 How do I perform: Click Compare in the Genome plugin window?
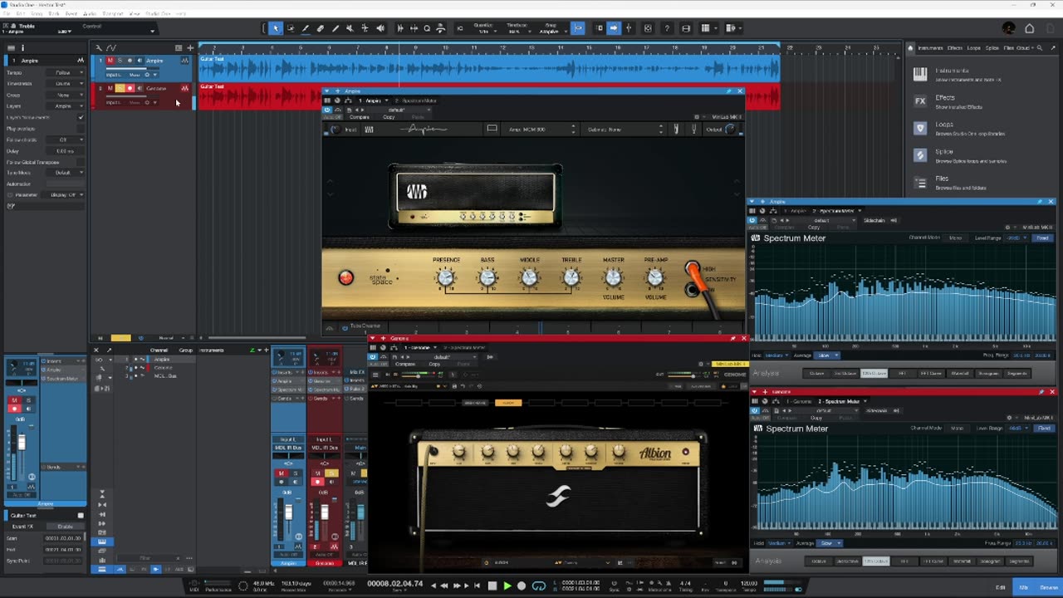(405, 364)
